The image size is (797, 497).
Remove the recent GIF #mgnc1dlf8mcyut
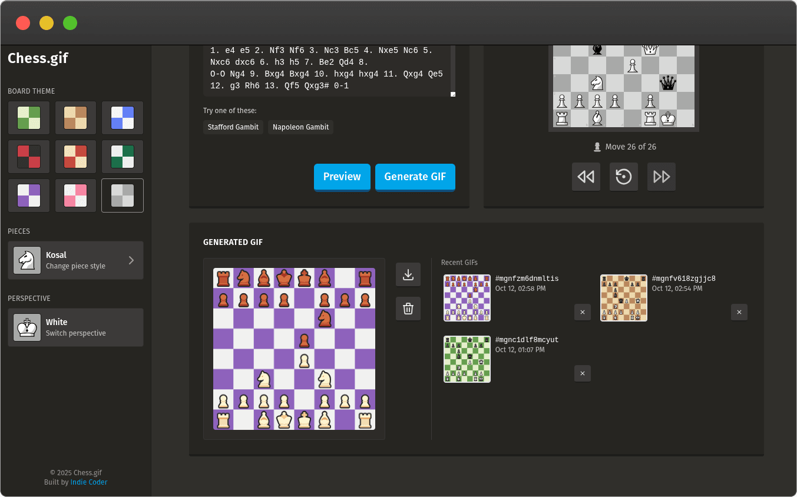[582, 373]
